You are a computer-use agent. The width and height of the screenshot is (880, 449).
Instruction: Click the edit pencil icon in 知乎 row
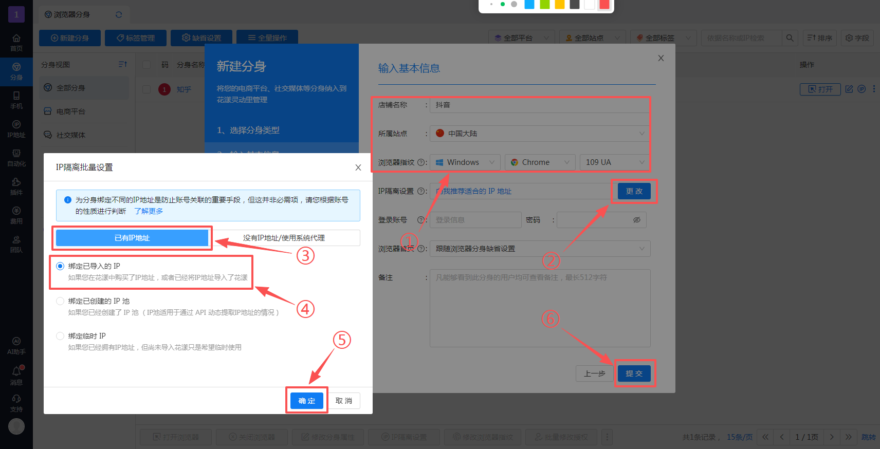click(849, 89)
